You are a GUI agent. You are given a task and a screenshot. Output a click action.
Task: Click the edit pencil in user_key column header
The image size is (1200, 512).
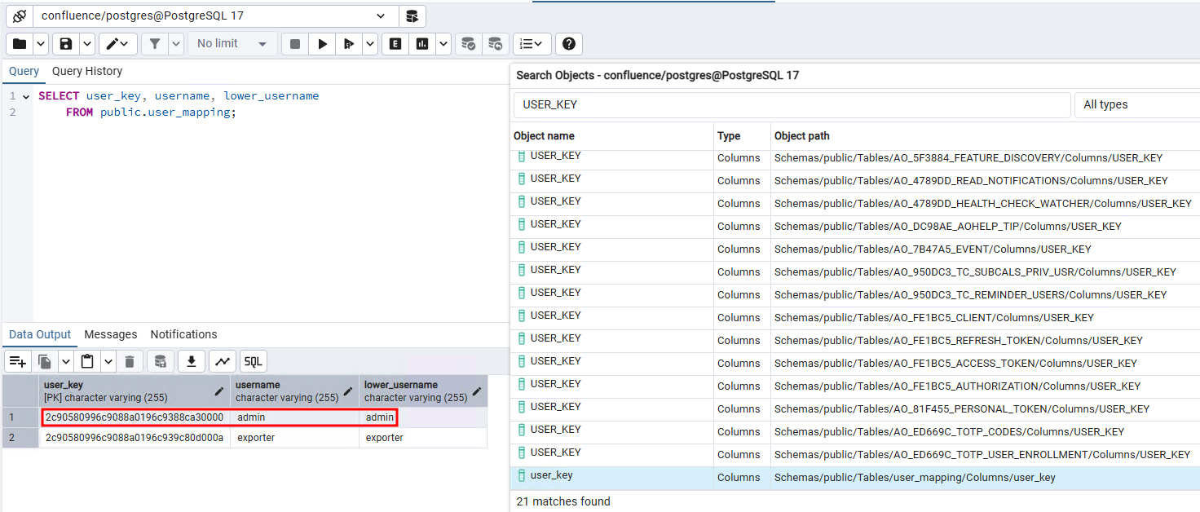pos(220,391)
